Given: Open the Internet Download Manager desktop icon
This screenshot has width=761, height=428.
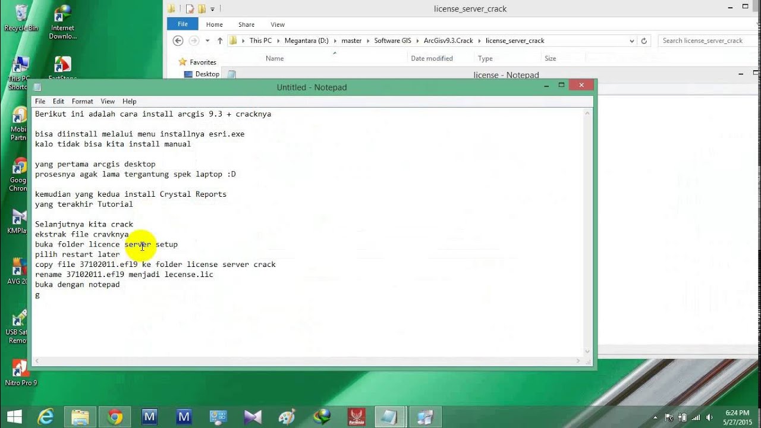Looking at the screenshot, I should pyautogui.click(x=62, y=21).
